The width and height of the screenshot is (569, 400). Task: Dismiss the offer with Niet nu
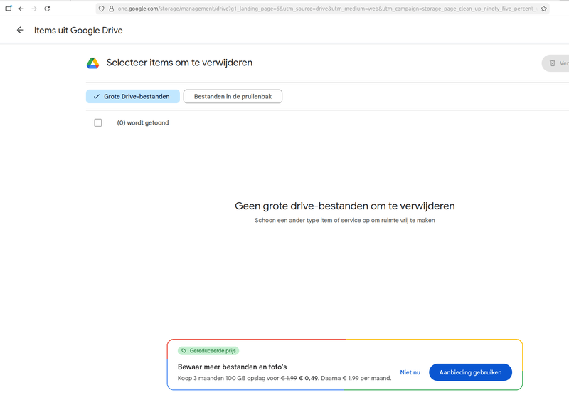pyautogui.click(x=410, y=372)
